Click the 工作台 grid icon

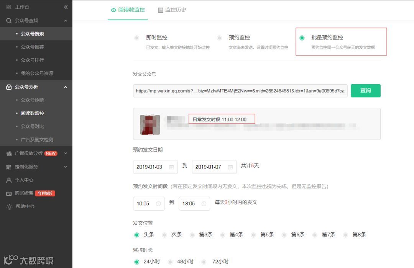click(9, 7)
